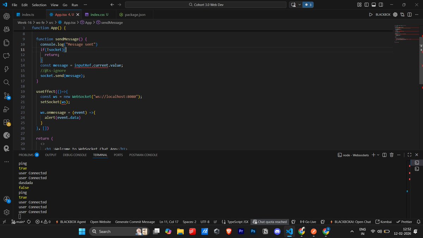Toggle the bottom panel visibility
Image resolution: width=423 pixels, height=238 pixels.
[x=374, y=5]
